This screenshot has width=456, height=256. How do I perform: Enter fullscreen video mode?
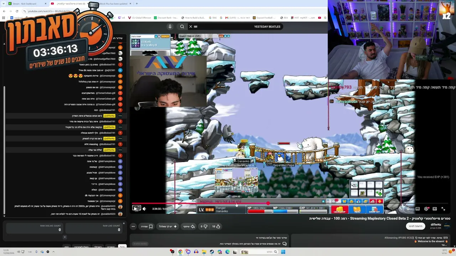[443, 209]
